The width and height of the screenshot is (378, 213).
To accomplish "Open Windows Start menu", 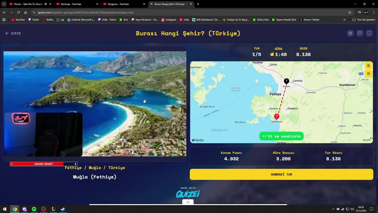I will pyautogui.click(x=5, y=209).
